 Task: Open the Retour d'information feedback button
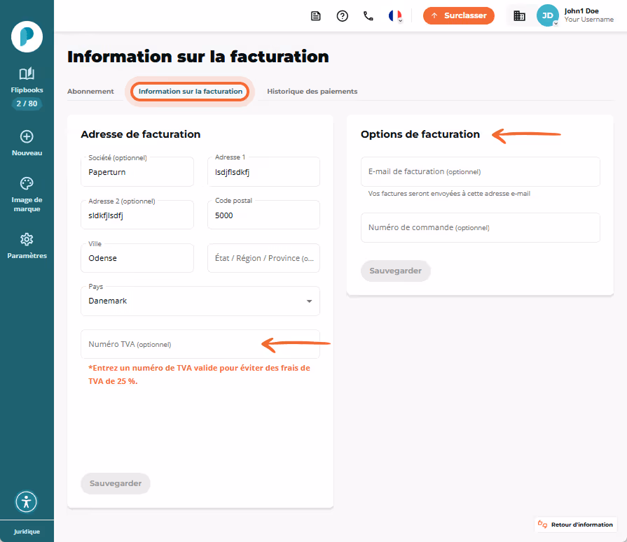click(x=575, y=525)
